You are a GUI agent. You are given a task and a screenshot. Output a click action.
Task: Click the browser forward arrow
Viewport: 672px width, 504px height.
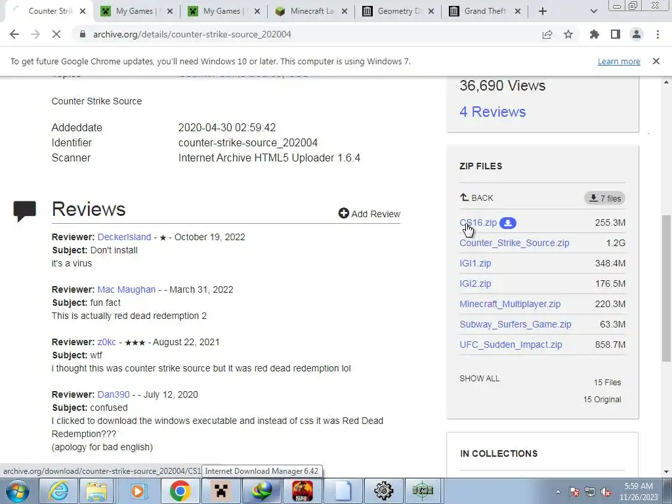pyautogui.click(x=35, y=34)
